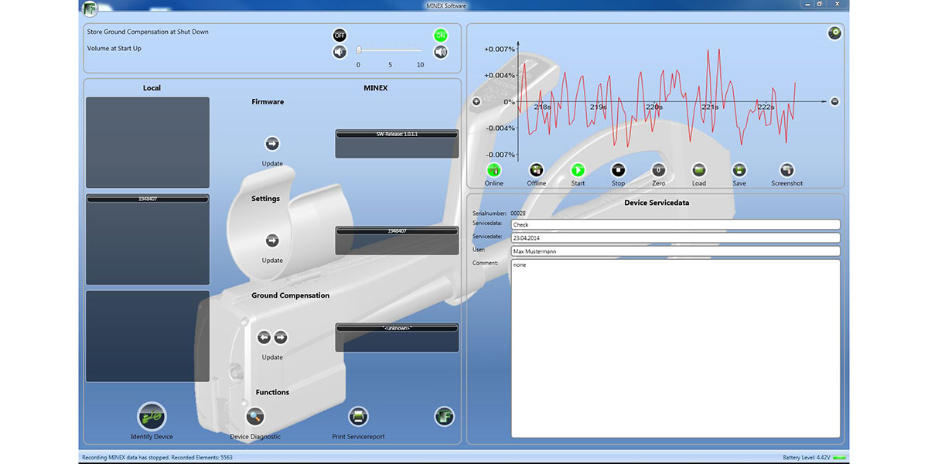Zero the signal with the Zero icon
Viewport: 928px width, 464px height.
coord(658,170)
